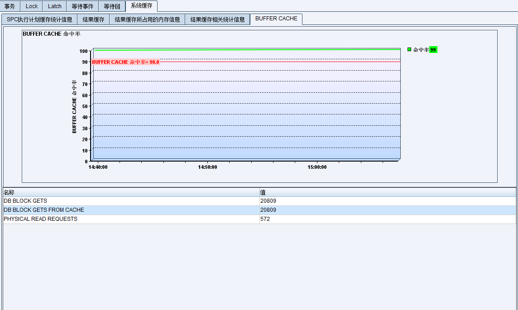Select the PHYSICAL READ REQUESTS row
The image size is (518, 310).
point(40,219)
